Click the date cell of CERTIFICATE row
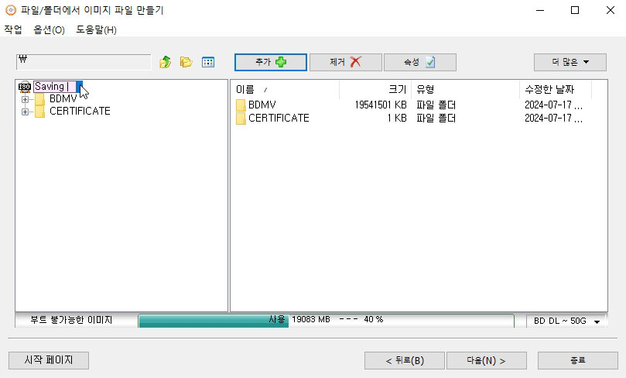Viewport: 626px width, 378px height. [554, 119]
